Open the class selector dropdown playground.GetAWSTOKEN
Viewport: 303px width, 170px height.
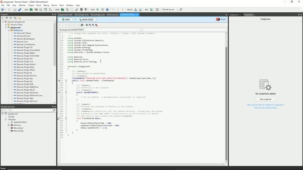[100, 30]
